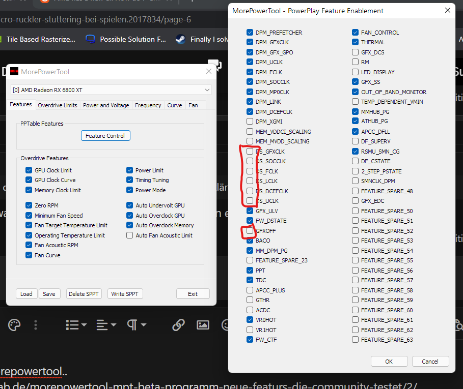Click the Load button
The width and height of the screenshot is (463, 389).
26,294
